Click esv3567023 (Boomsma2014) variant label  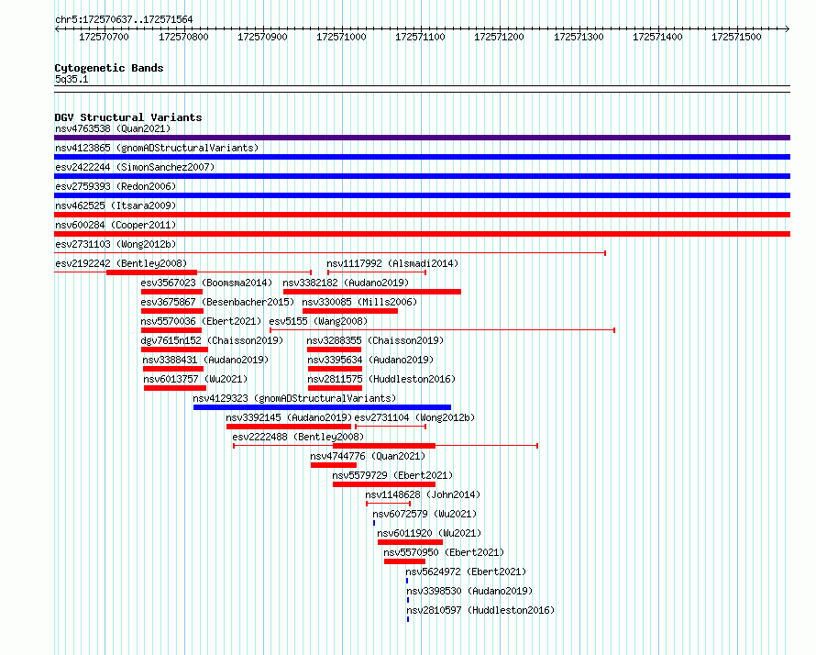tap(206, 283)
